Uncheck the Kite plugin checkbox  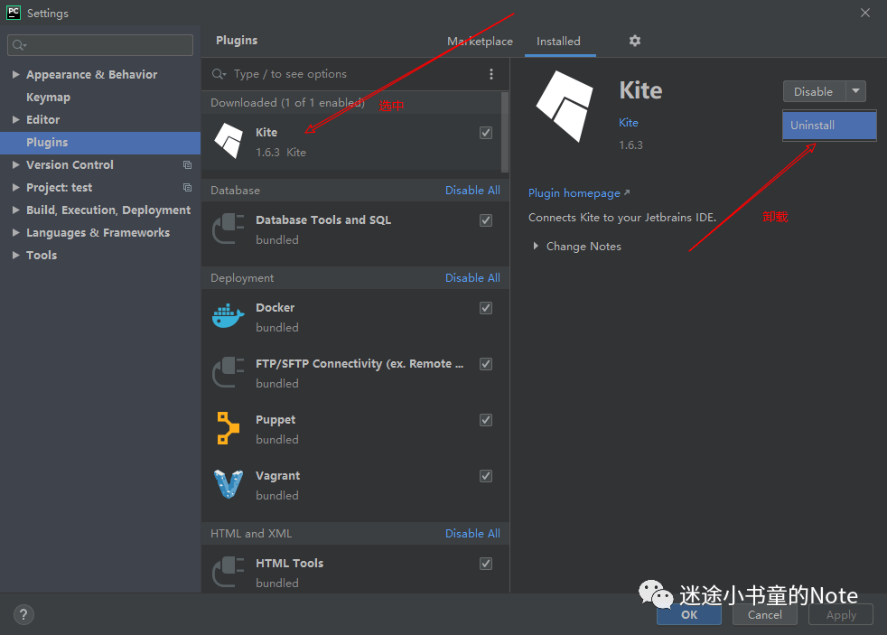[486, 133]
